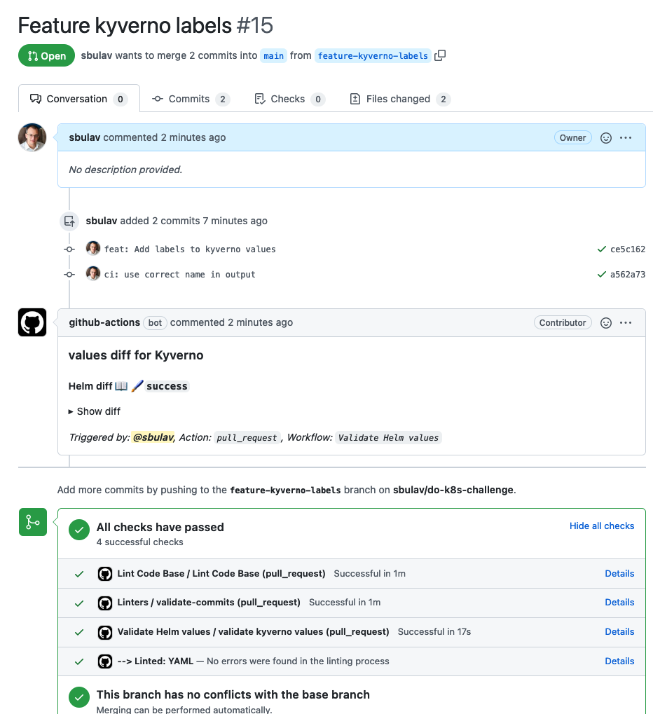This screenshot has height=714, width=653.
Task: Open the Commits tab
Action: coord(191,99)
